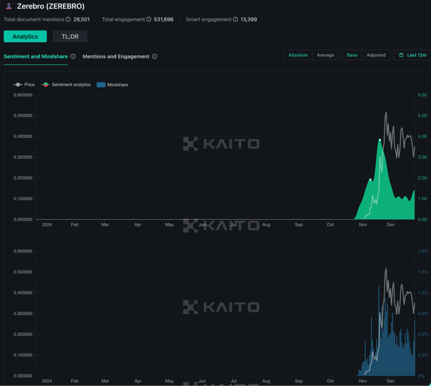Click the highest sentiment peak data point
This screenshot has width=431, height=386.
click(x=380, y=140)
